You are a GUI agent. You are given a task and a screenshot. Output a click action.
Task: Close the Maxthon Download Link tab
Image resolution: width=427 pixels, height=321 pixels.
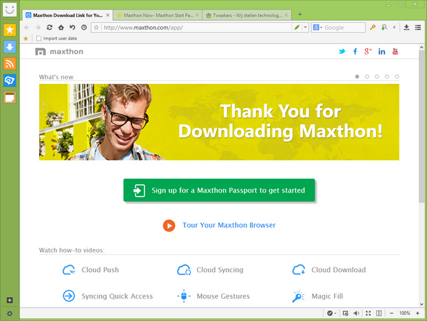(108, 15)
